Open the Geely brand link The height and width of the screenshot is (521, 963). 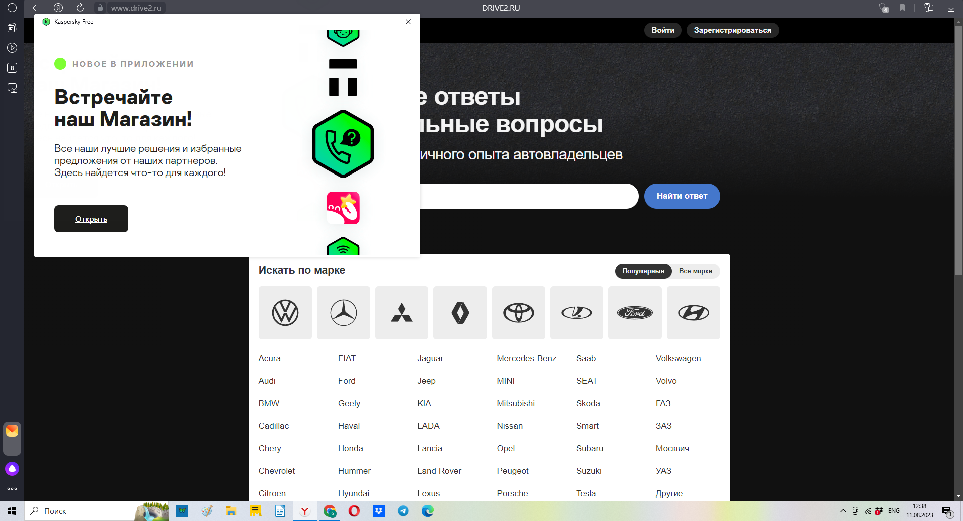349,403
